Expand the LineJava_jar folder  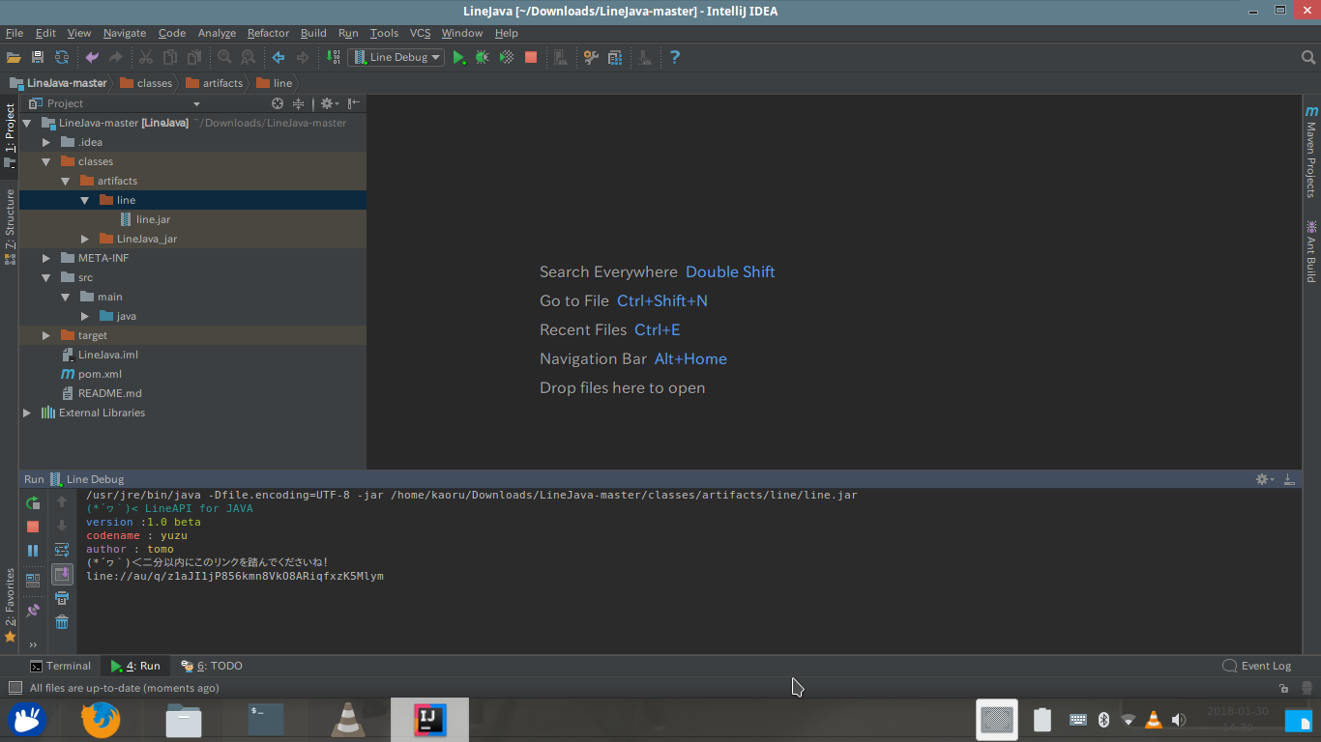click(85, 239)
